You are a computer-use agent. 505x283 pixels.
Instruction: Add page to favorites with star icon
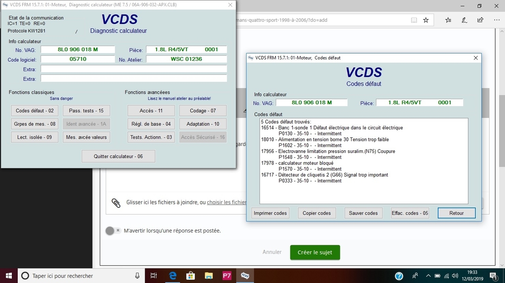(426, 20)
